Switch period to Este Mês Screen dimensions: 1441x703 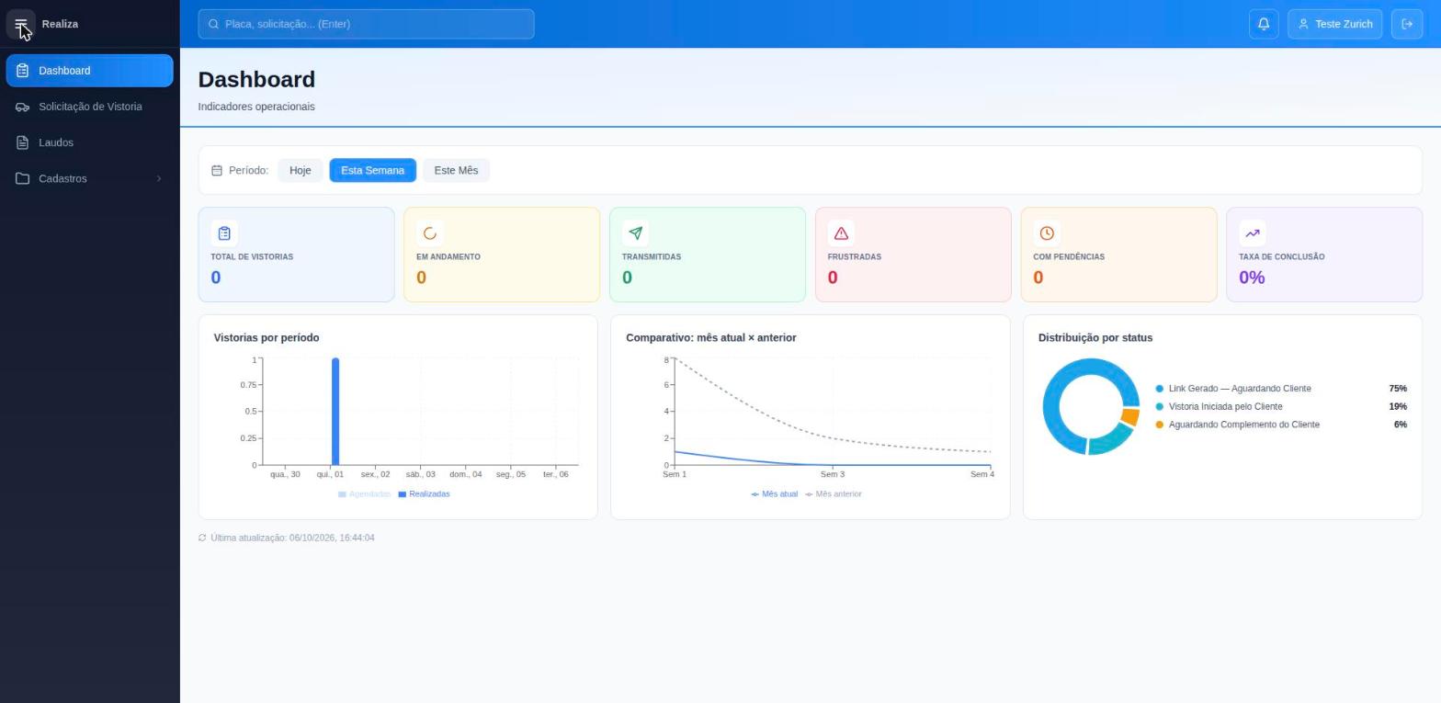pos(456,170)
